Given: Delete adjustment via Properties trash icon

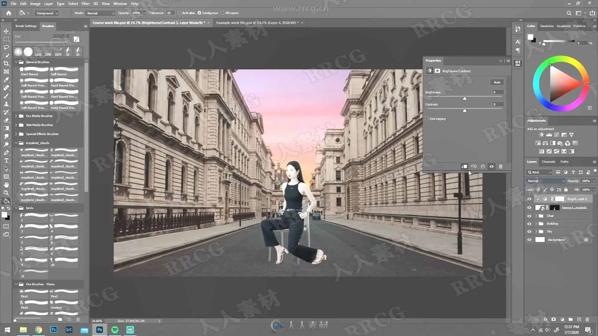Looking at the screenshot, I should point(501,166).
